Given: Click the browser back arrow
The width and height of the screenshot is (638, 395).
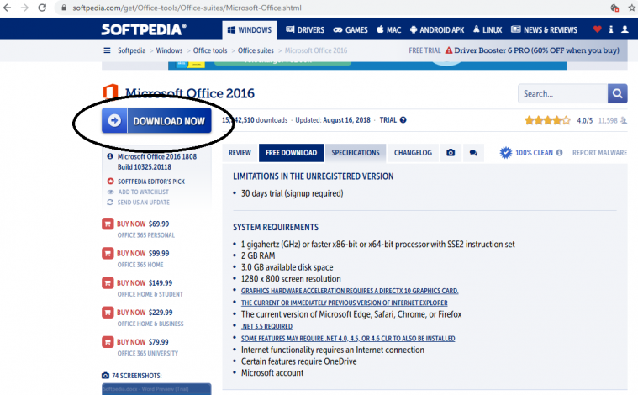Looking at the screenshot, I should point(8,8).
